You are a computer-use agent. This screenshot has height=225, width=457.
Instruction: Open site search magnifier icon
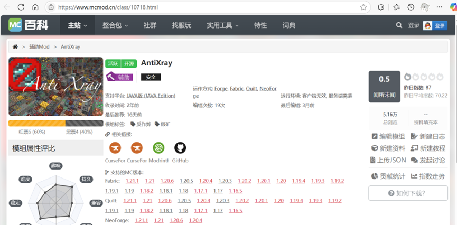click(x=399, y=25)
